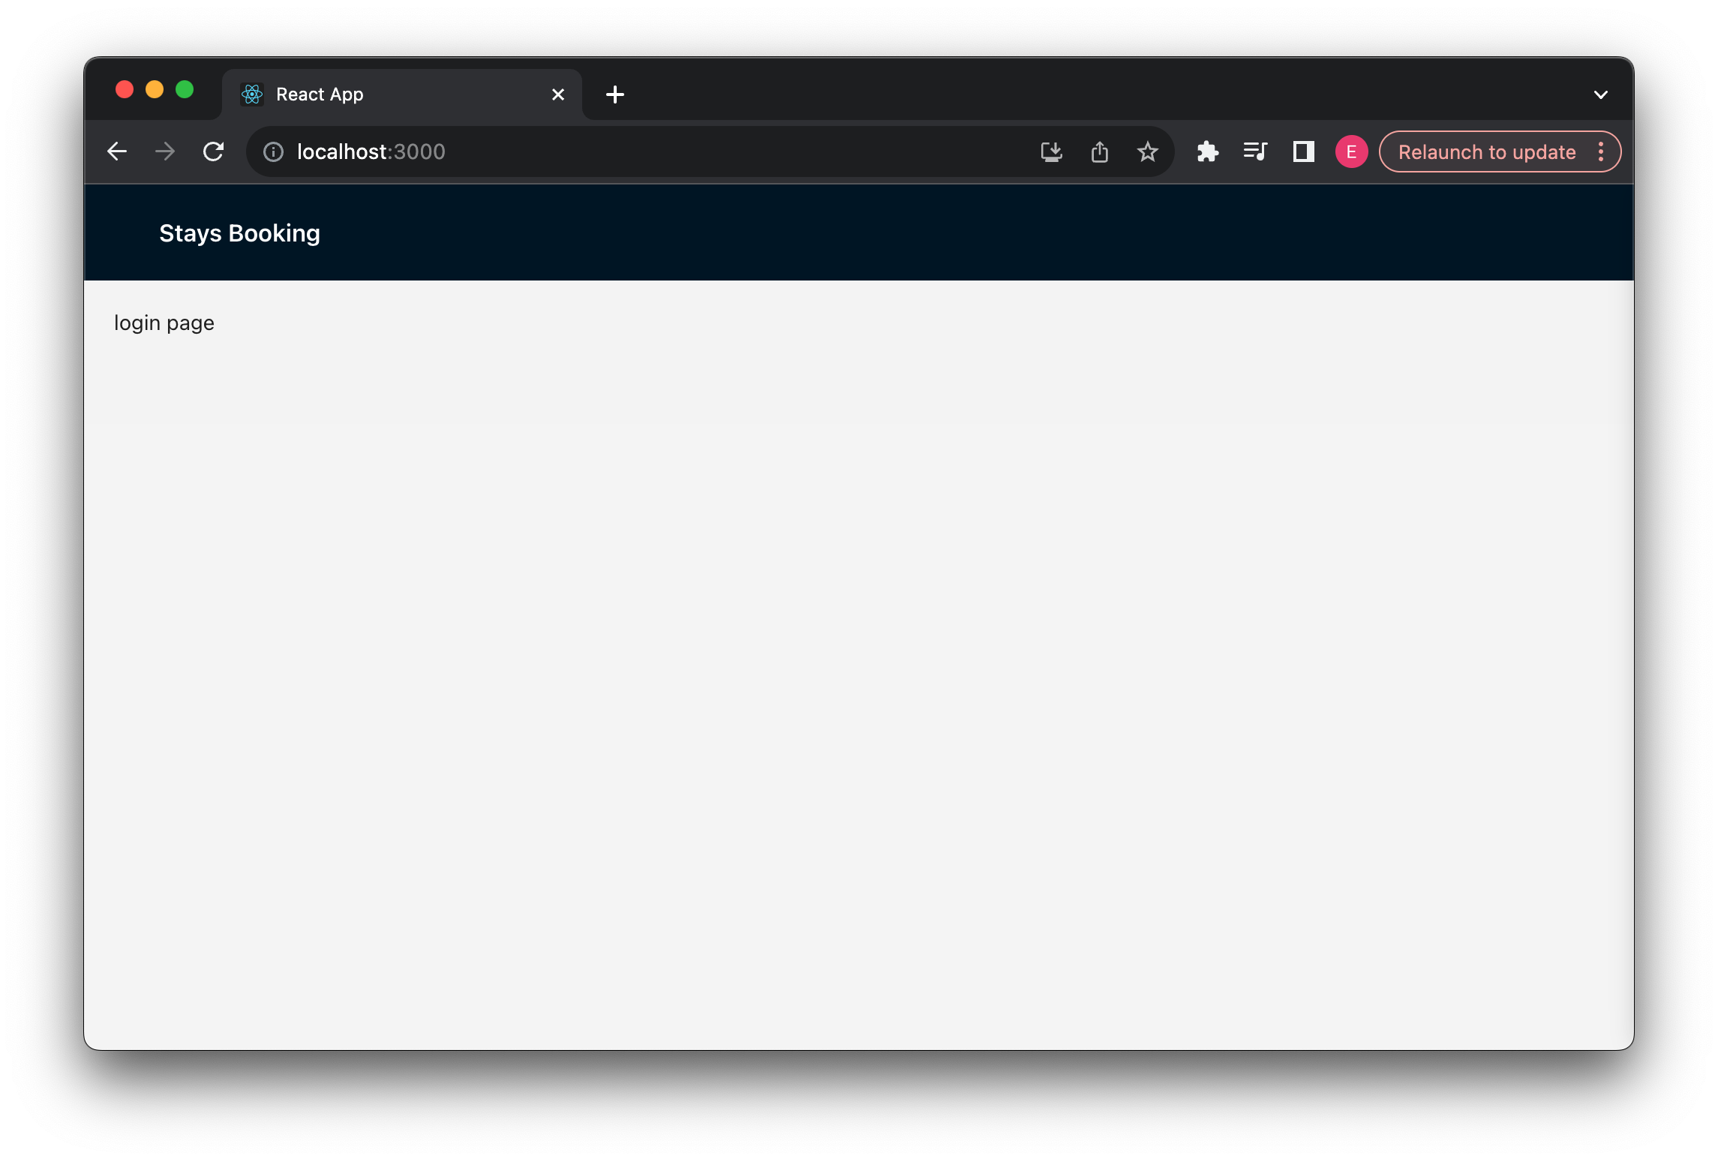Open the Extensions puzzle icon
The image size is (1718, 1161).
pos(1209,151)
